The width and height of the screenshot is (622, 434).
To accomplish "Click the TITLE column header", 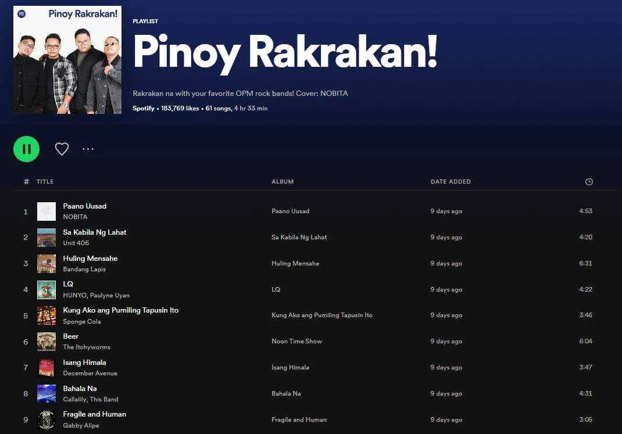I will (x=45, y=181).
